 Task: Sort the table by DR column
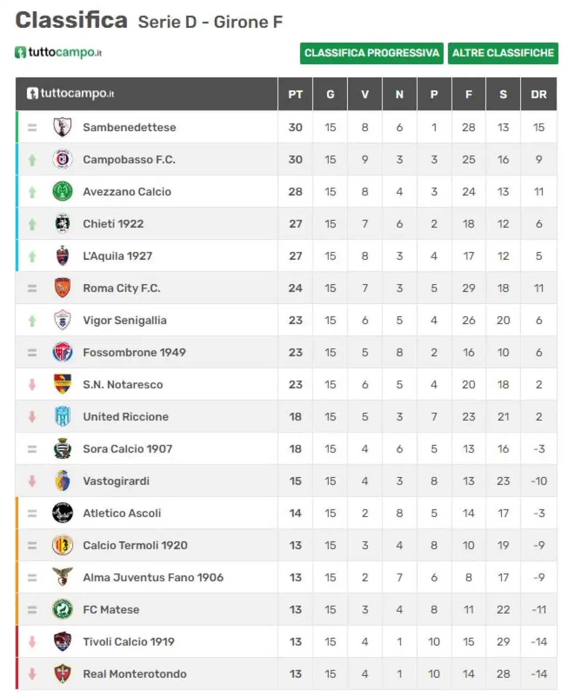coord(539,94)
